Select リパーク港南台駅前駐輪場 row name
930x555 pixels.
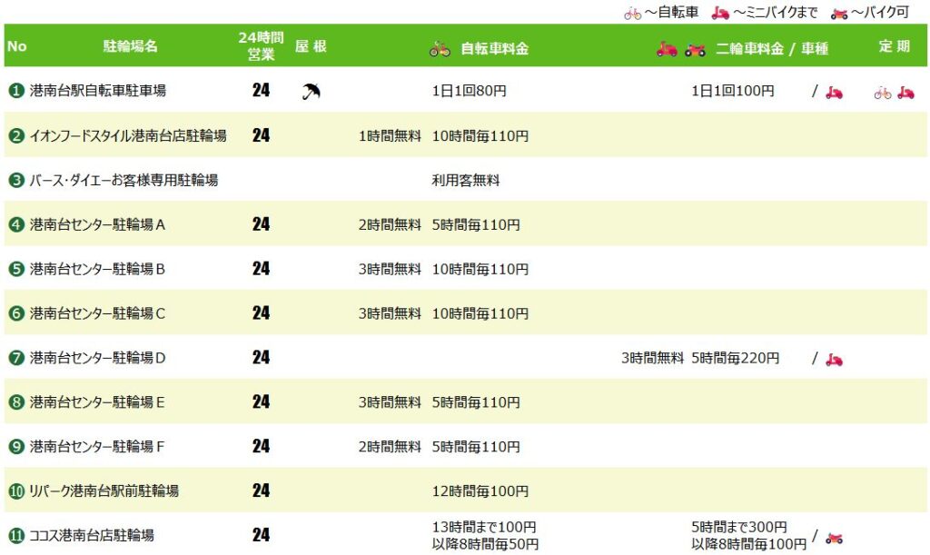[x=104, y=491]
